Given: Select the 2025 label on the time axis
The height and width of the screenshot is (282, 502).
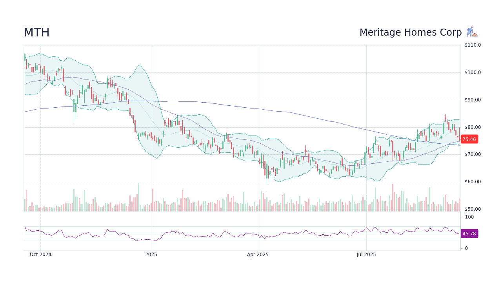Looking at the screenshot, I should point(151,254).
